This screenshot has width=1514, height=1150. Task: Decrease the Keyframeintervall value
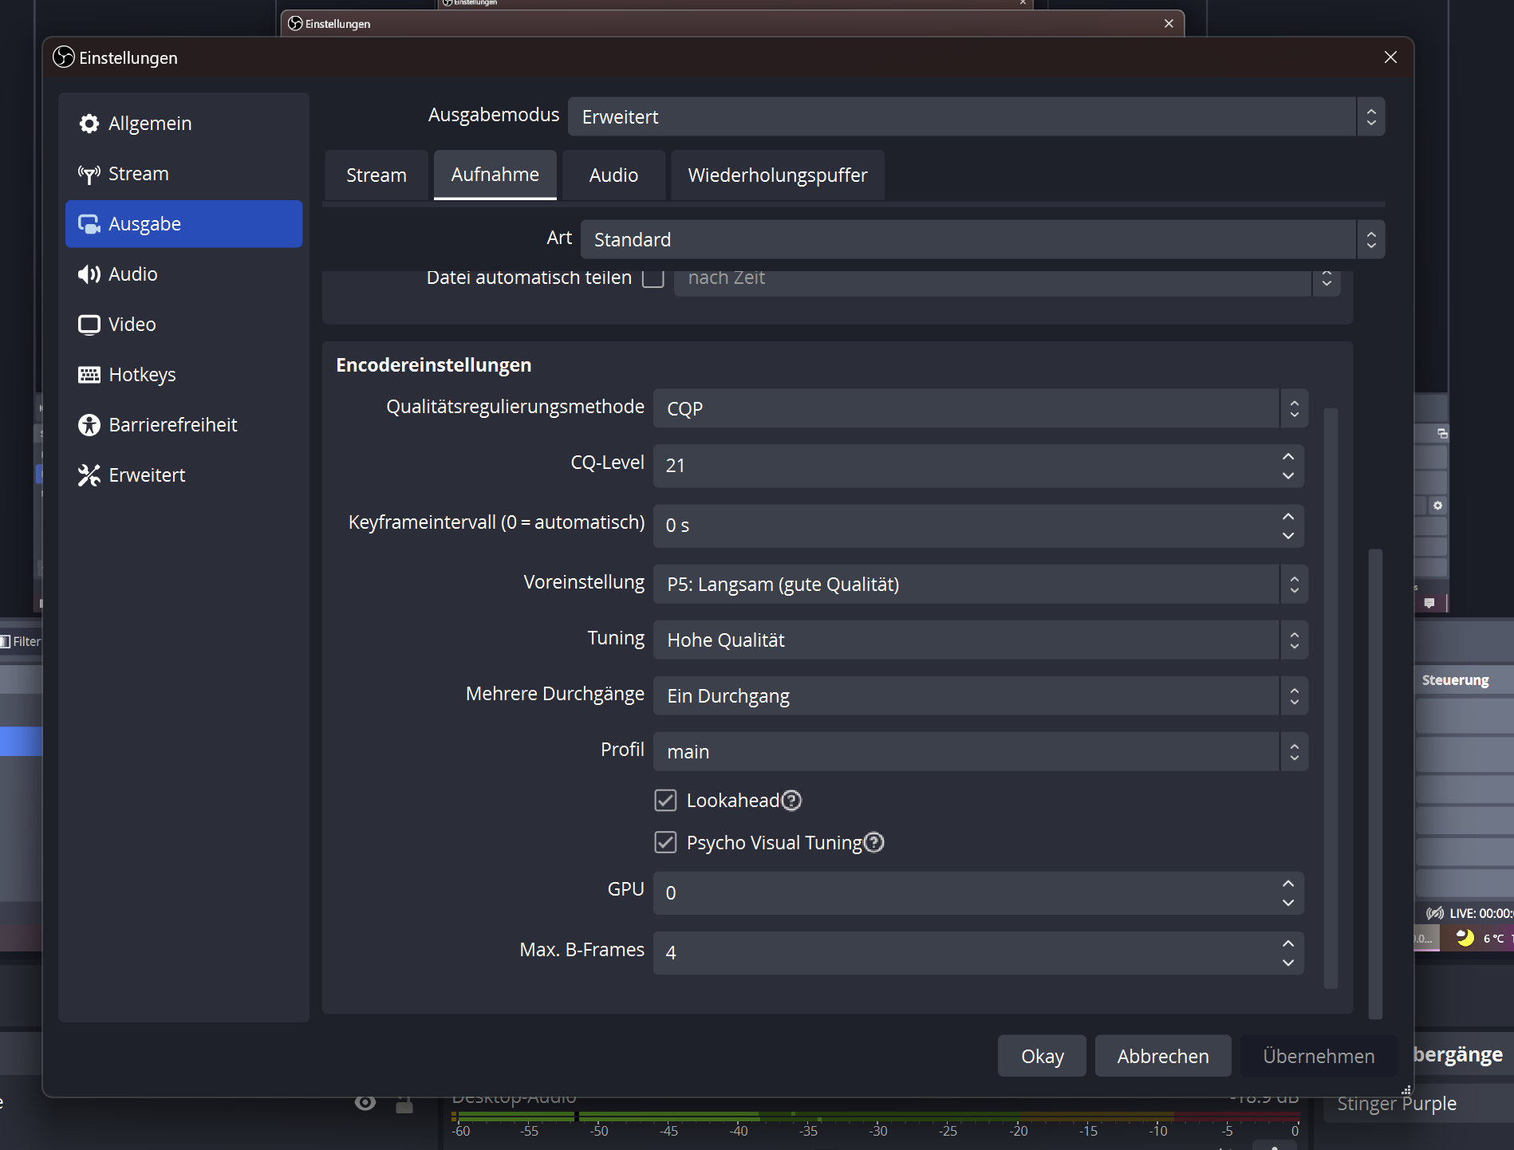(x=1287, y=536)
